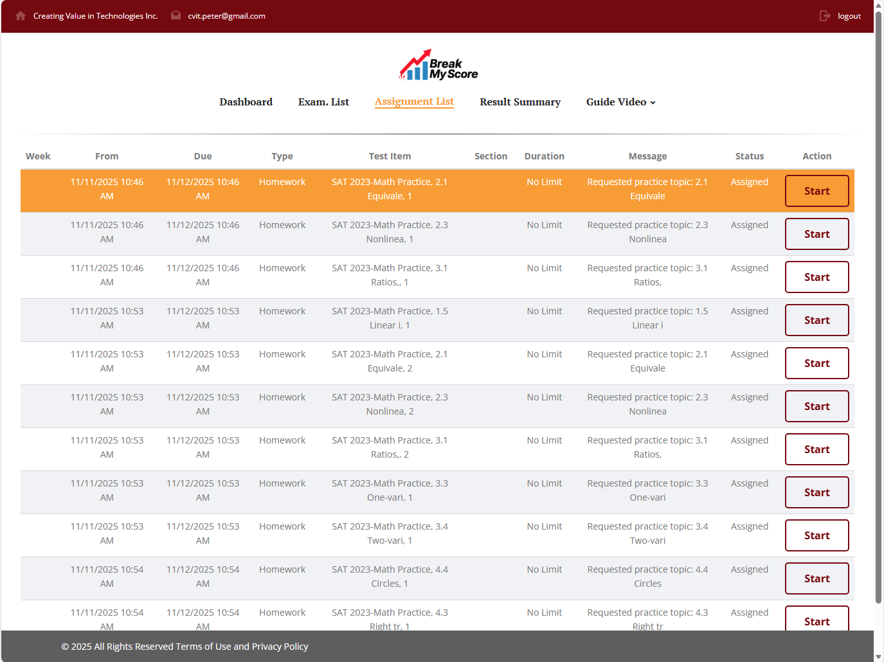884x662 pixels.
Task: Click the Status column header
Action: coord(749,156)
